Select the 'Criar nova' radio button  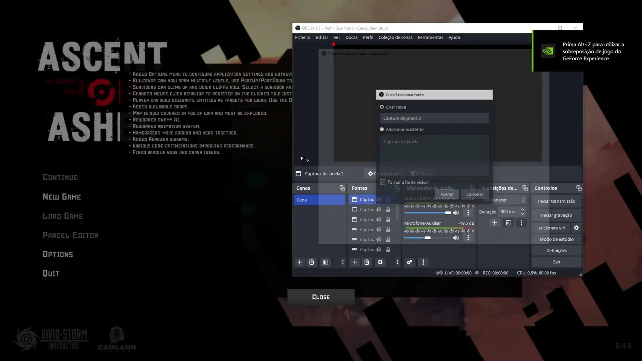[x=382, y=107]
